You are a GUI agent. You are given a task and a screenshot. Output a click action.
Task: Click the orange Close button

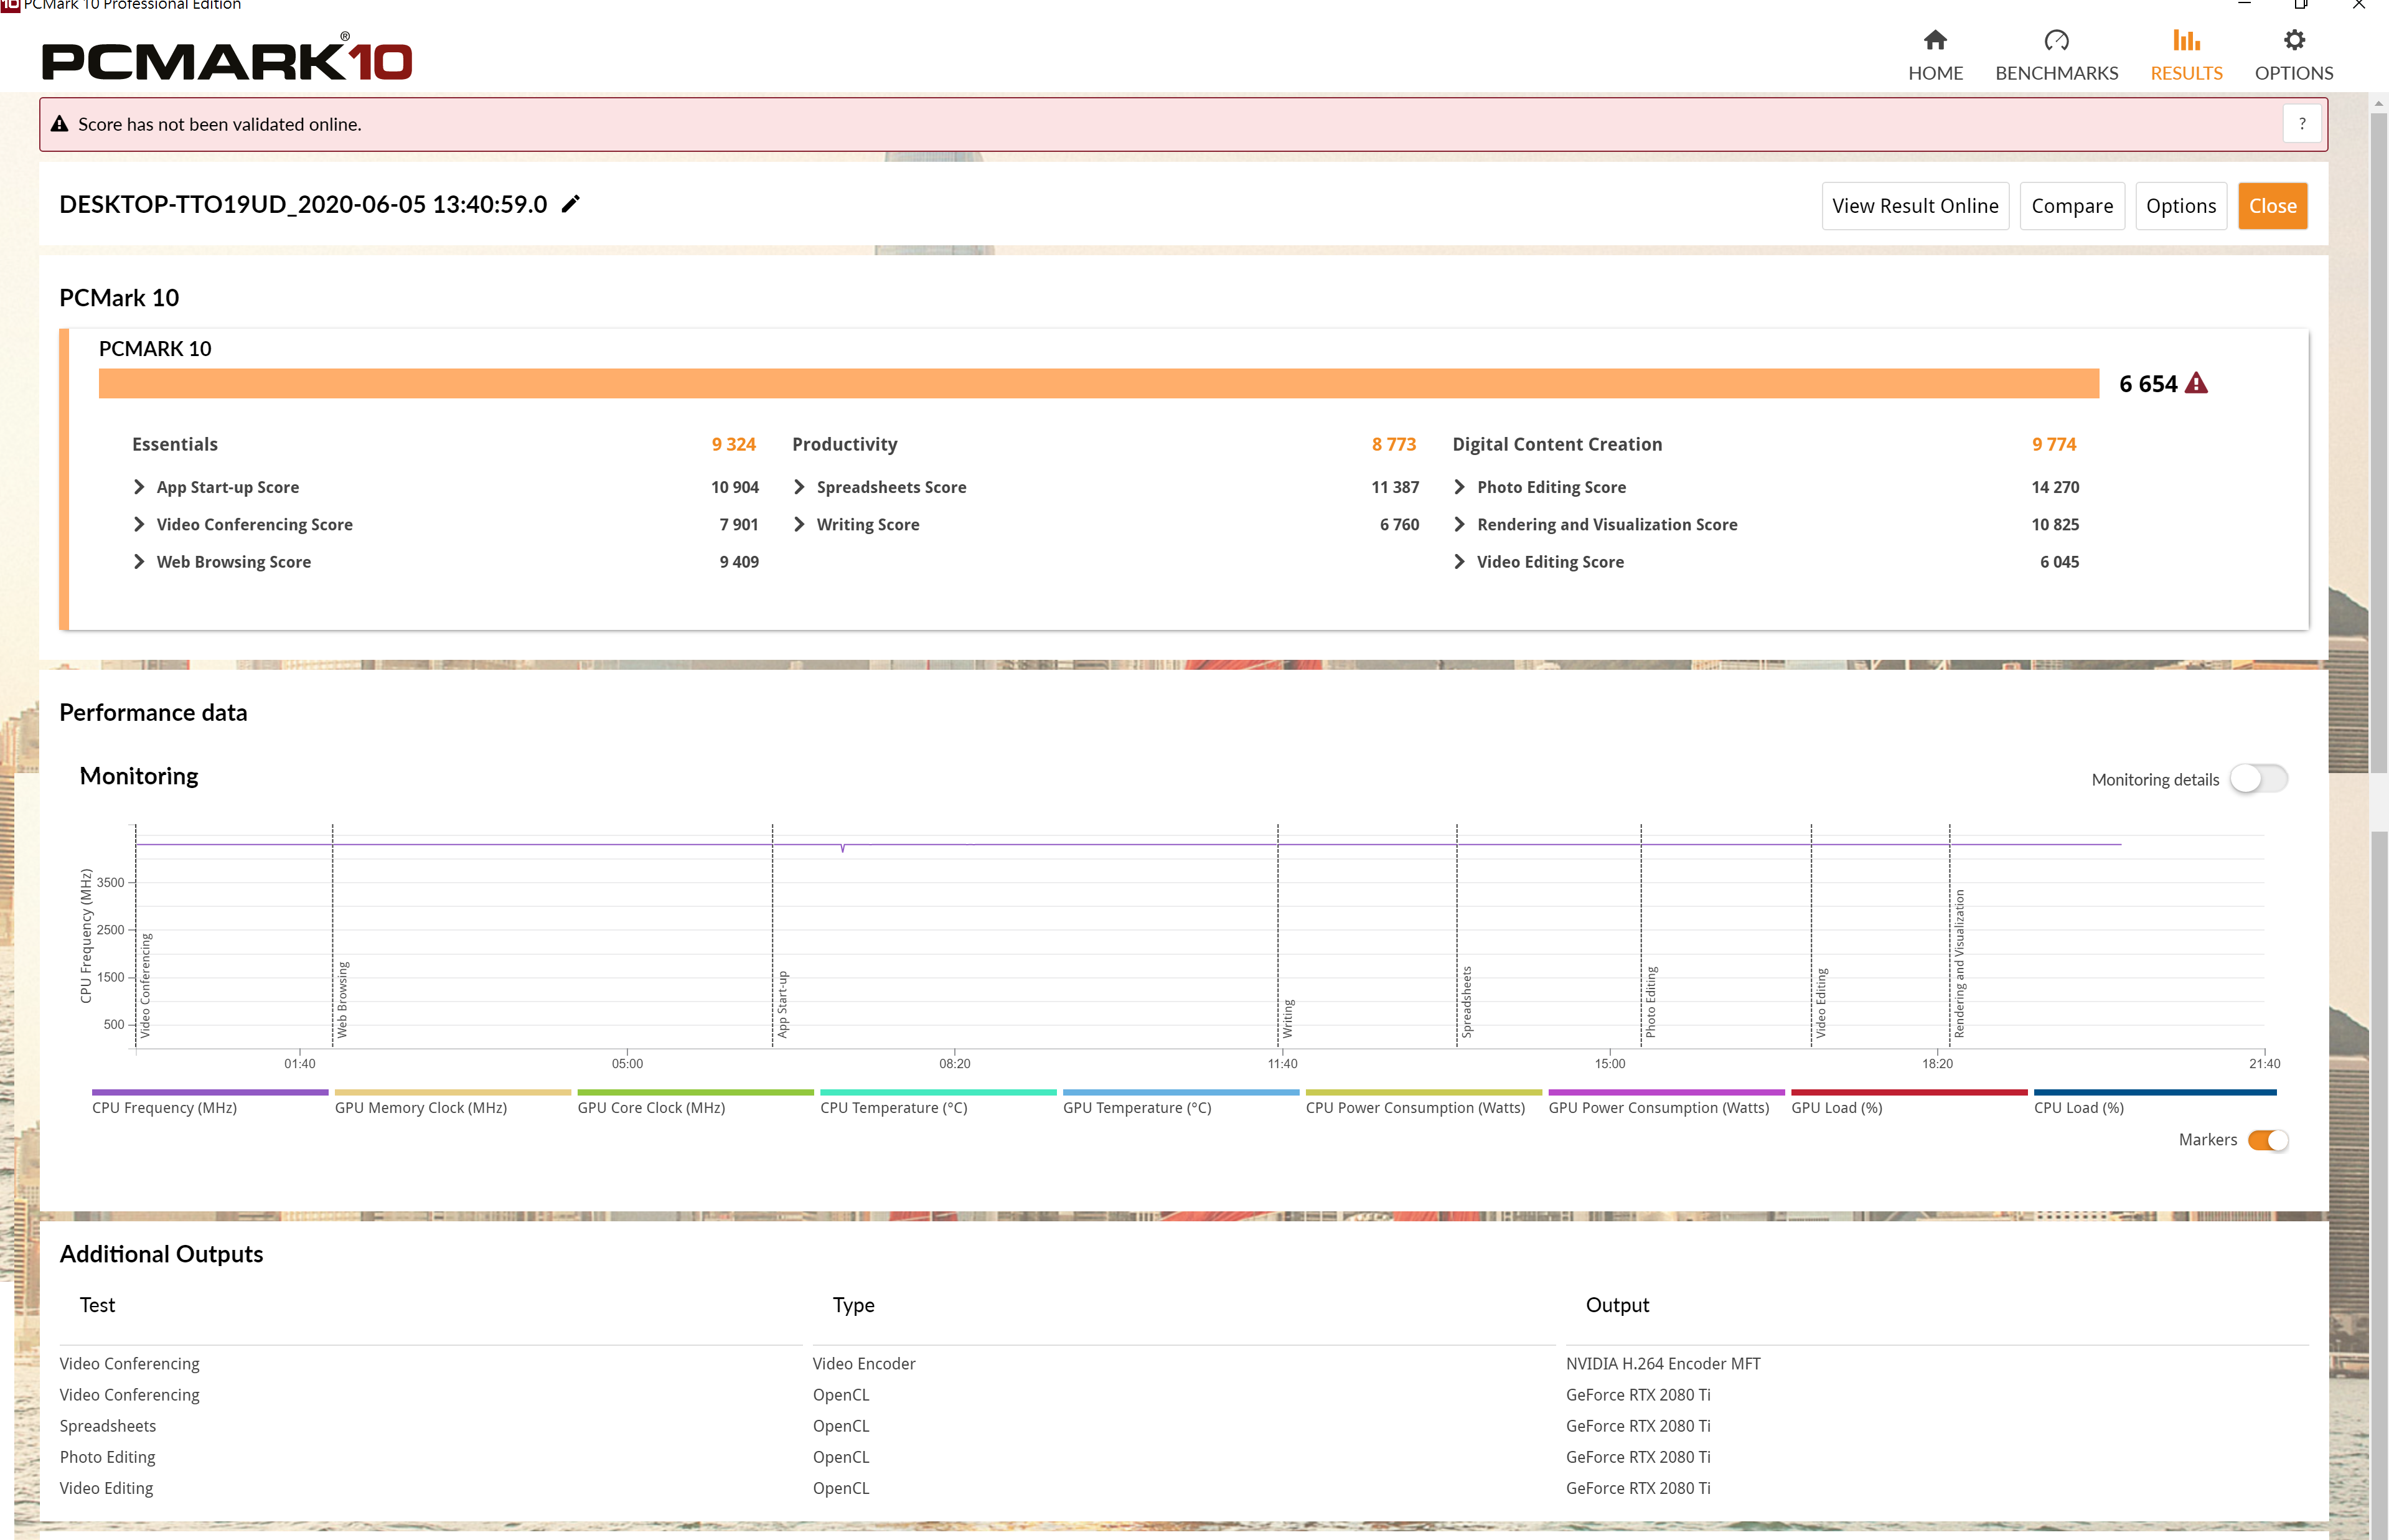[x=2272, y=206]
